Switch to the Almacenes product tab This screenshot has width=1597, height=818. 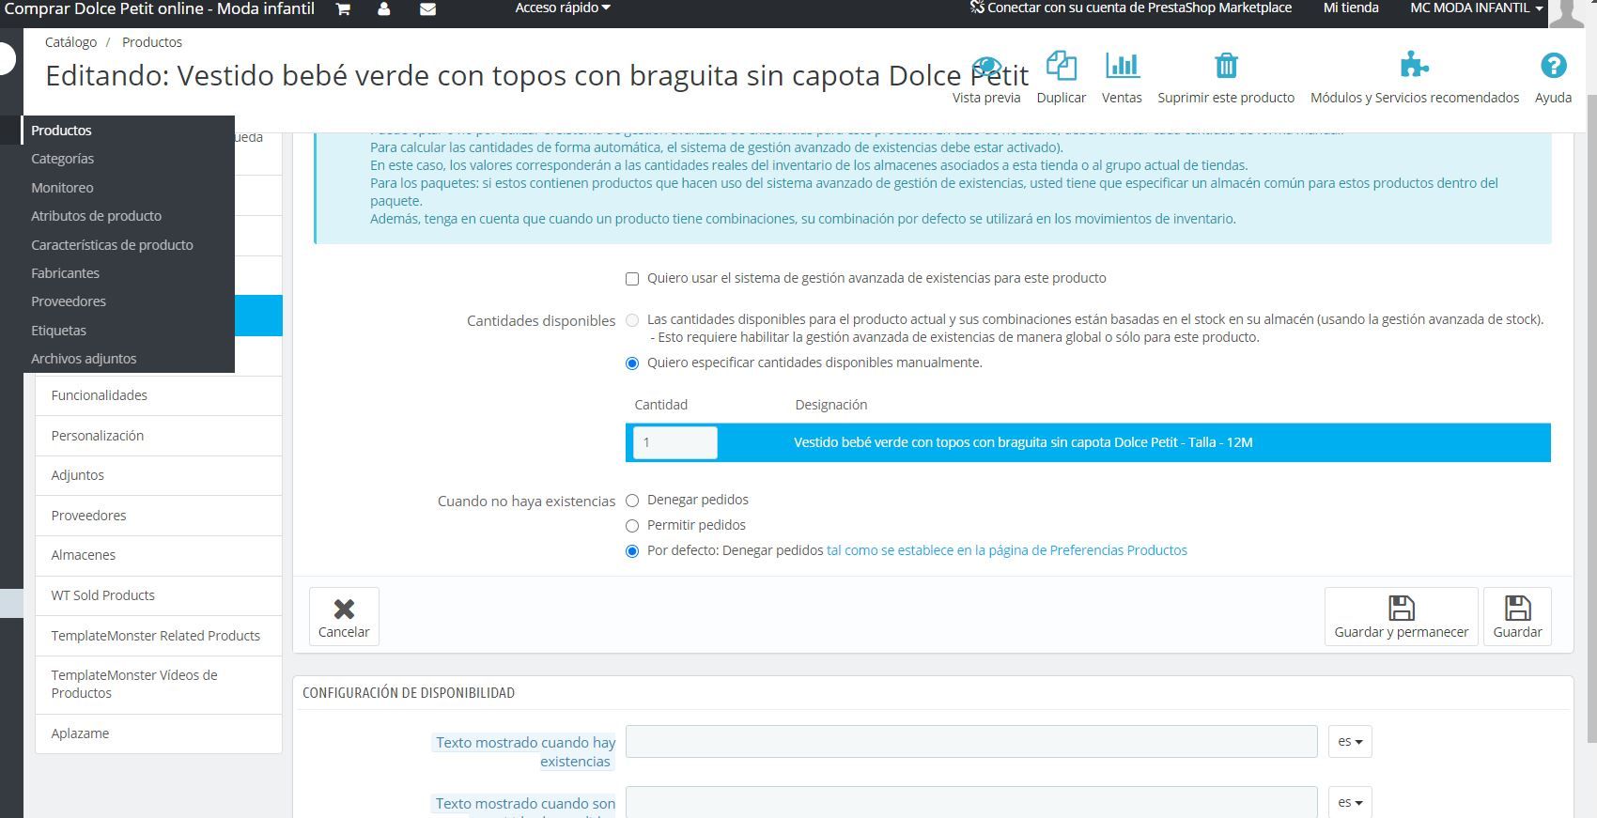(x=159, y=555)
